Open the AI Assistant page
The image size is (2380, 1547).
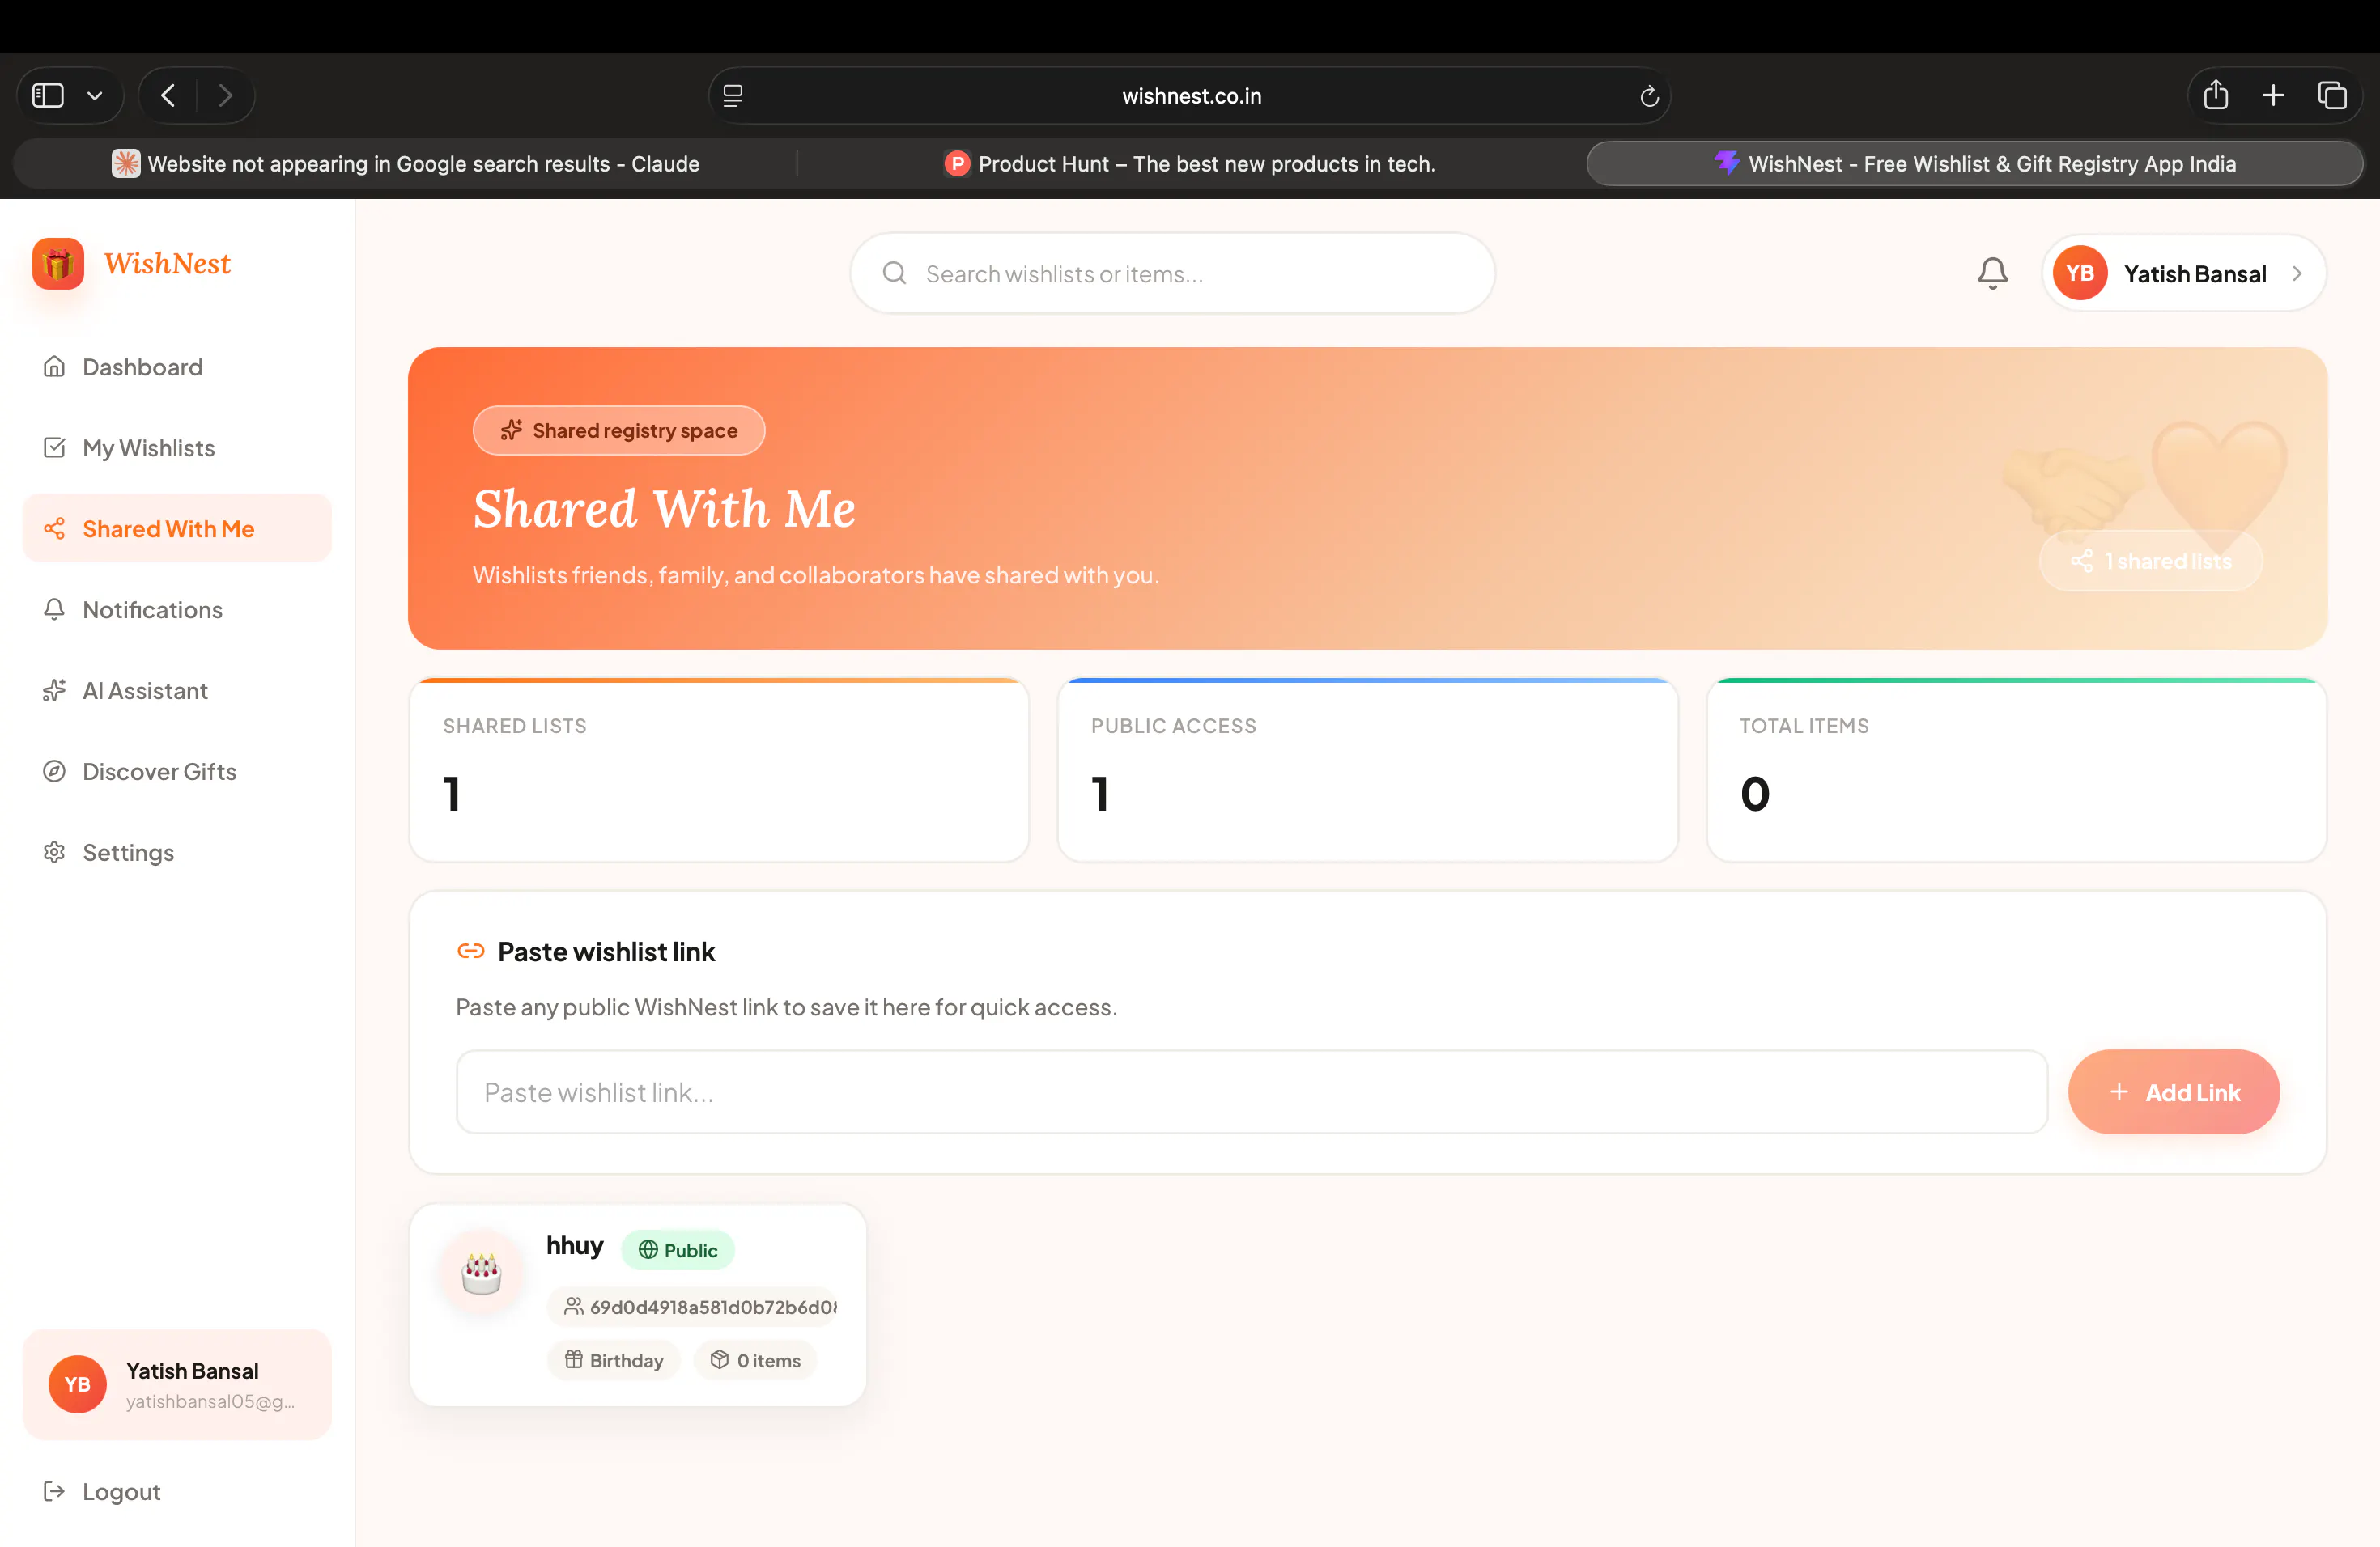pos(177,690)
